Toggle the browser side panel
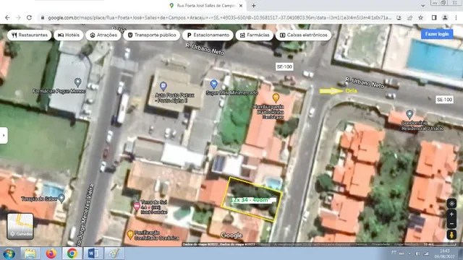Viewport: 463px width, 260px height. 434,17
